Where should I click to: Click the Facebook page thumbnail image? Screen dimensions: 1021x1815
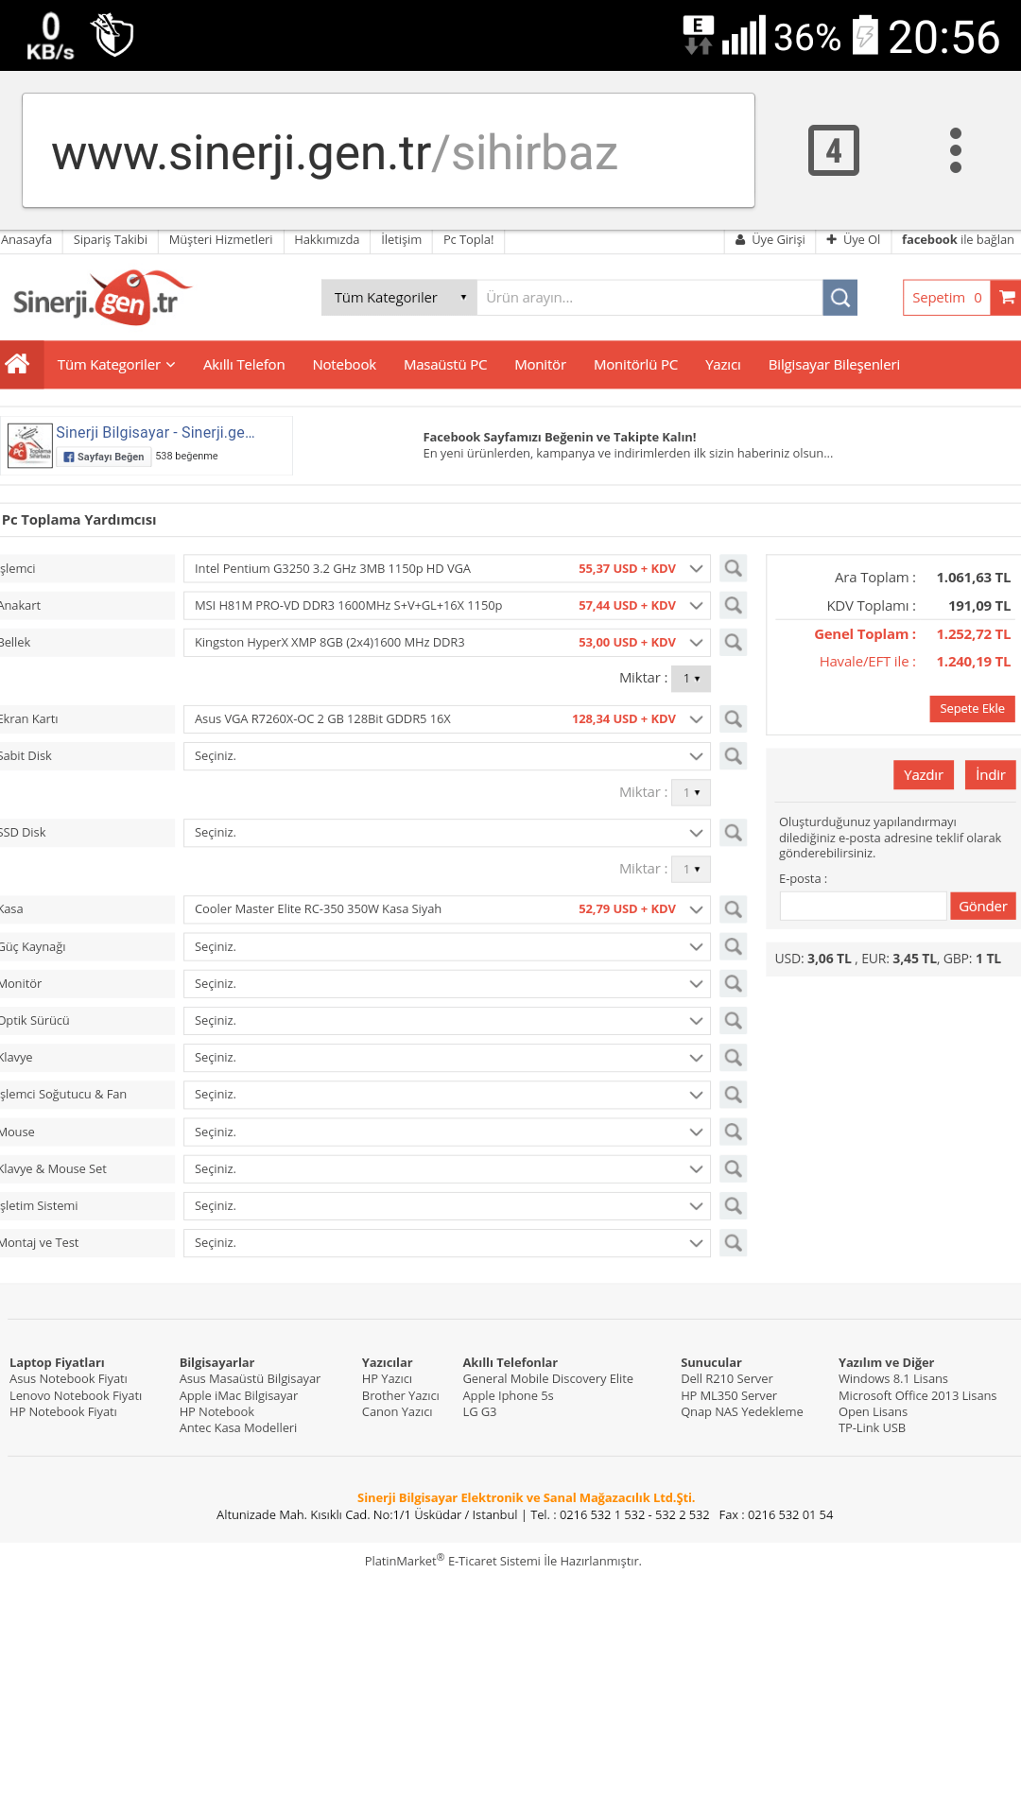coord(29,445)
